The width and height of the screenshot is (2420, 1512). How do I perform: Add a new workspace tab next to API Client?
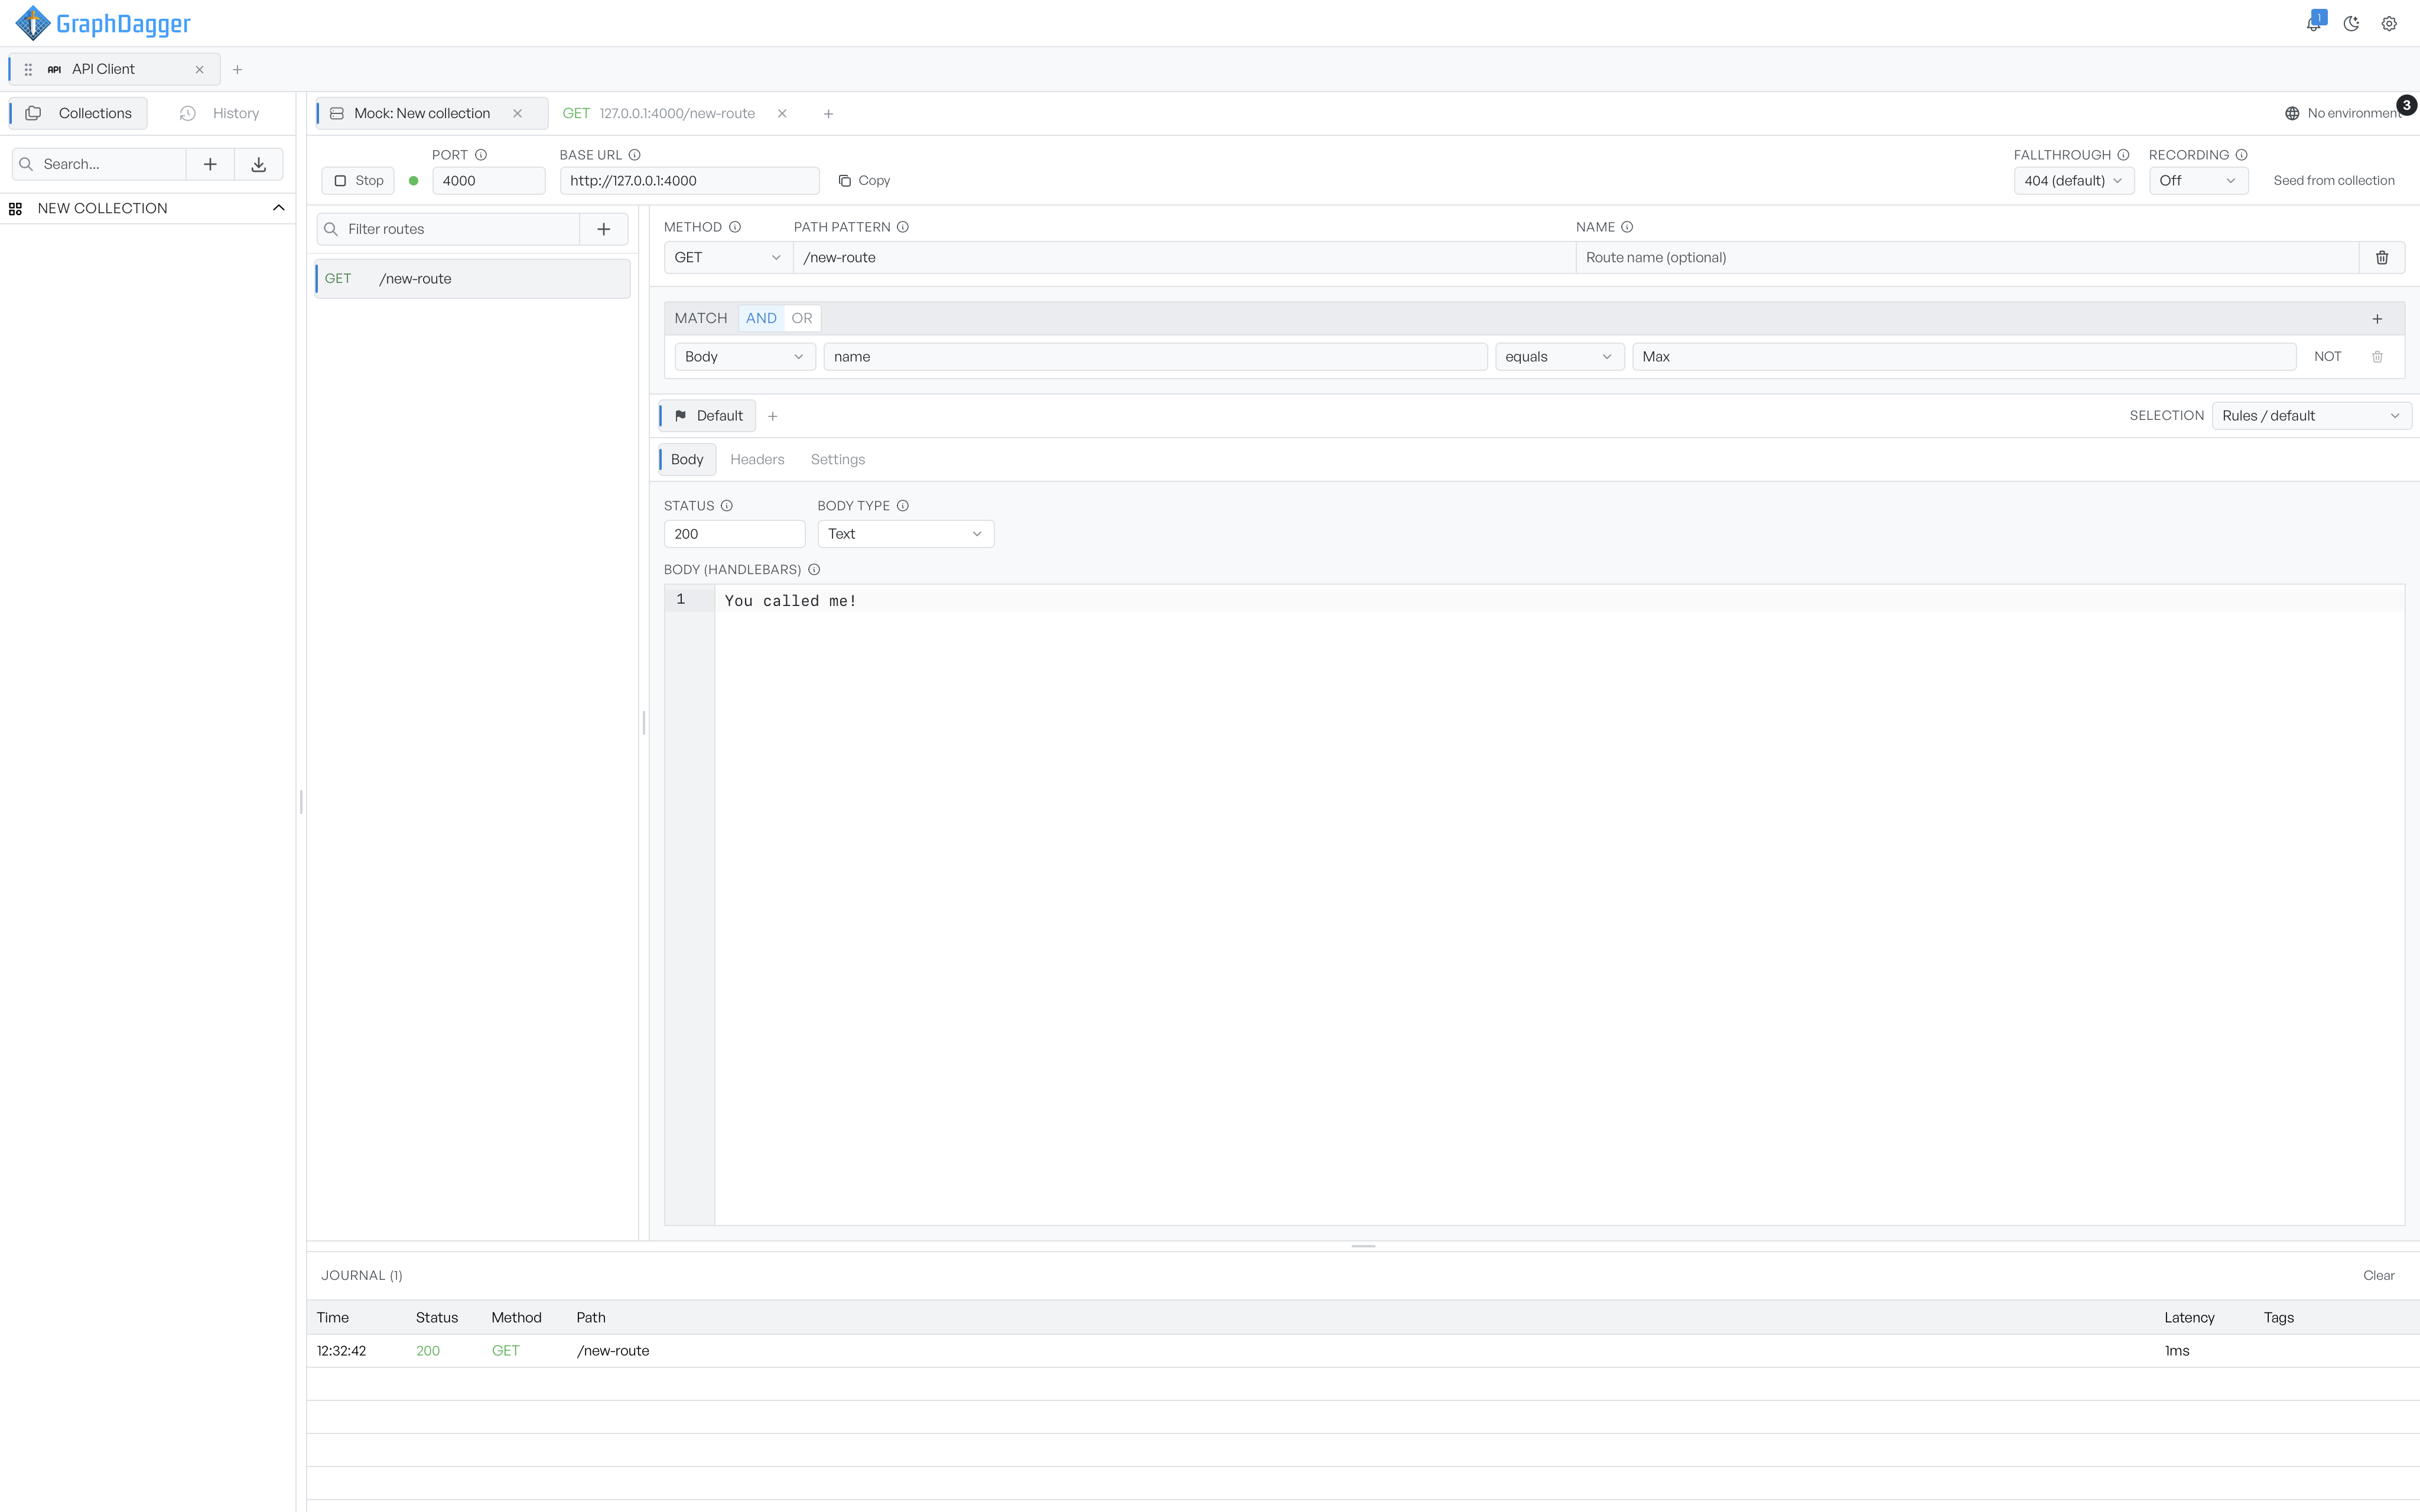click(237, 69)
